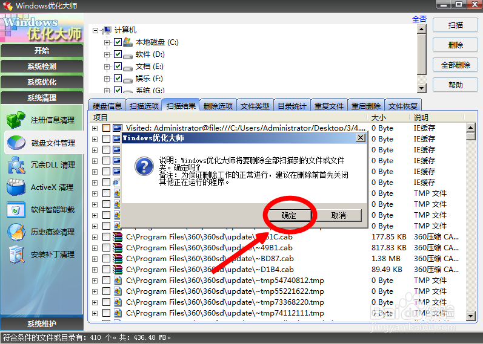Click the 本地磁盘 (C:) drive icon
Image resolution: width=483 pixels, height=344 pixels.
coord(128,42)
